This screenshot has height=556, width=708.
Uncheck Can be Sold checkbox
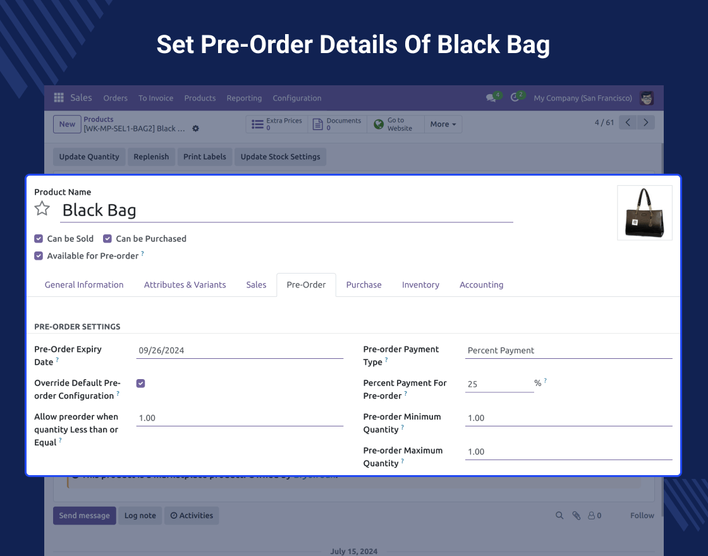(39, 239)
